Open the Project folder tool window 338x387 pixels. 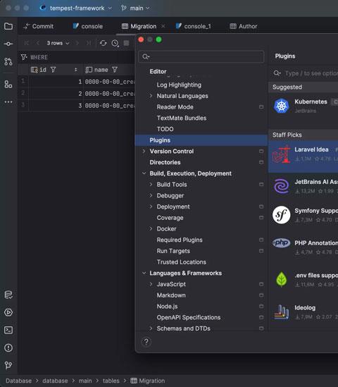point(8,26)
